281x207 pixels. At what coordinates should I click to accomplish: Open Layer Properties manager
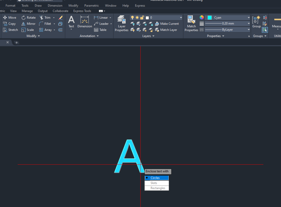click(x=121, y=23)
